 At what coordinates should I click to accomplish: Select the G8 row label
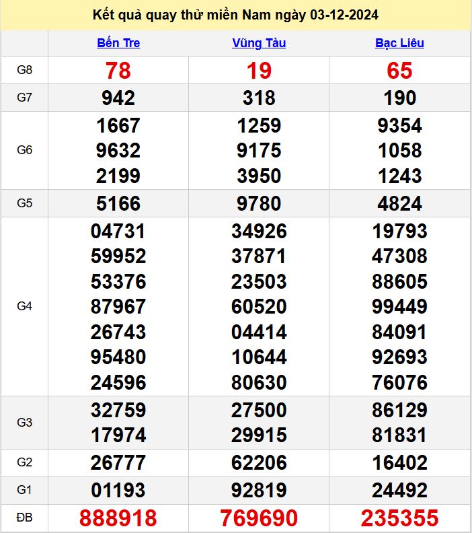click(x=24, y=70)
